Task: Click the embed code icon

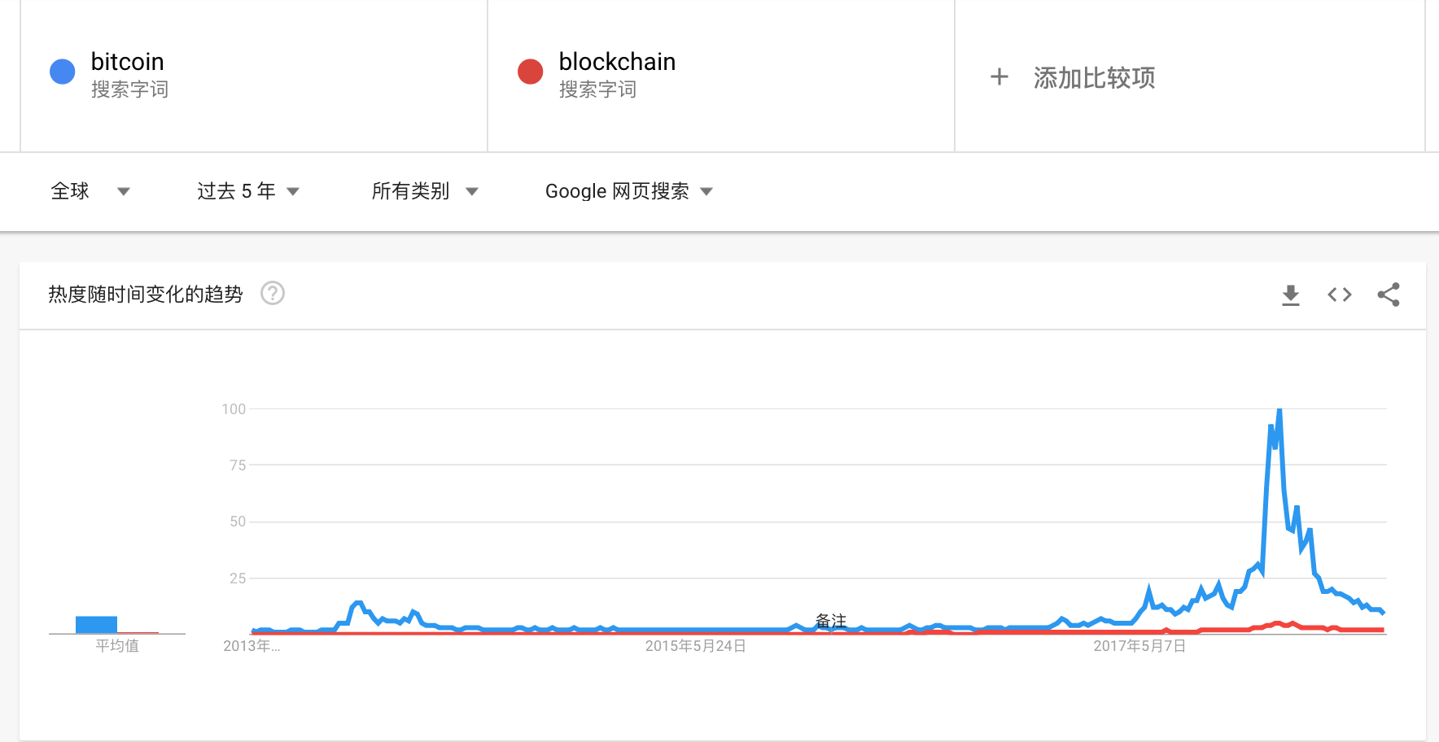Action: tap(1339, 295)
